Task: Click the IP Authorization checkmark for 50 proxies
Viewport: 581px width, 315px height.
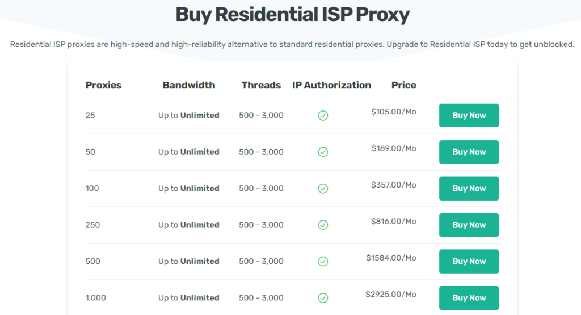Action: coord(323,152)
